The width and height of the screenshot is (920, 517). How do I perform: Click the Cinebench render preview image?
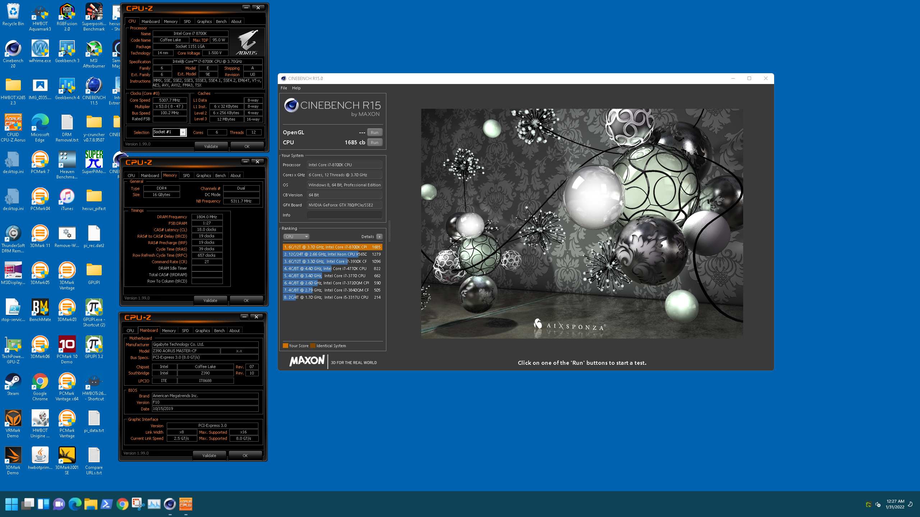(x=582, y=224)
